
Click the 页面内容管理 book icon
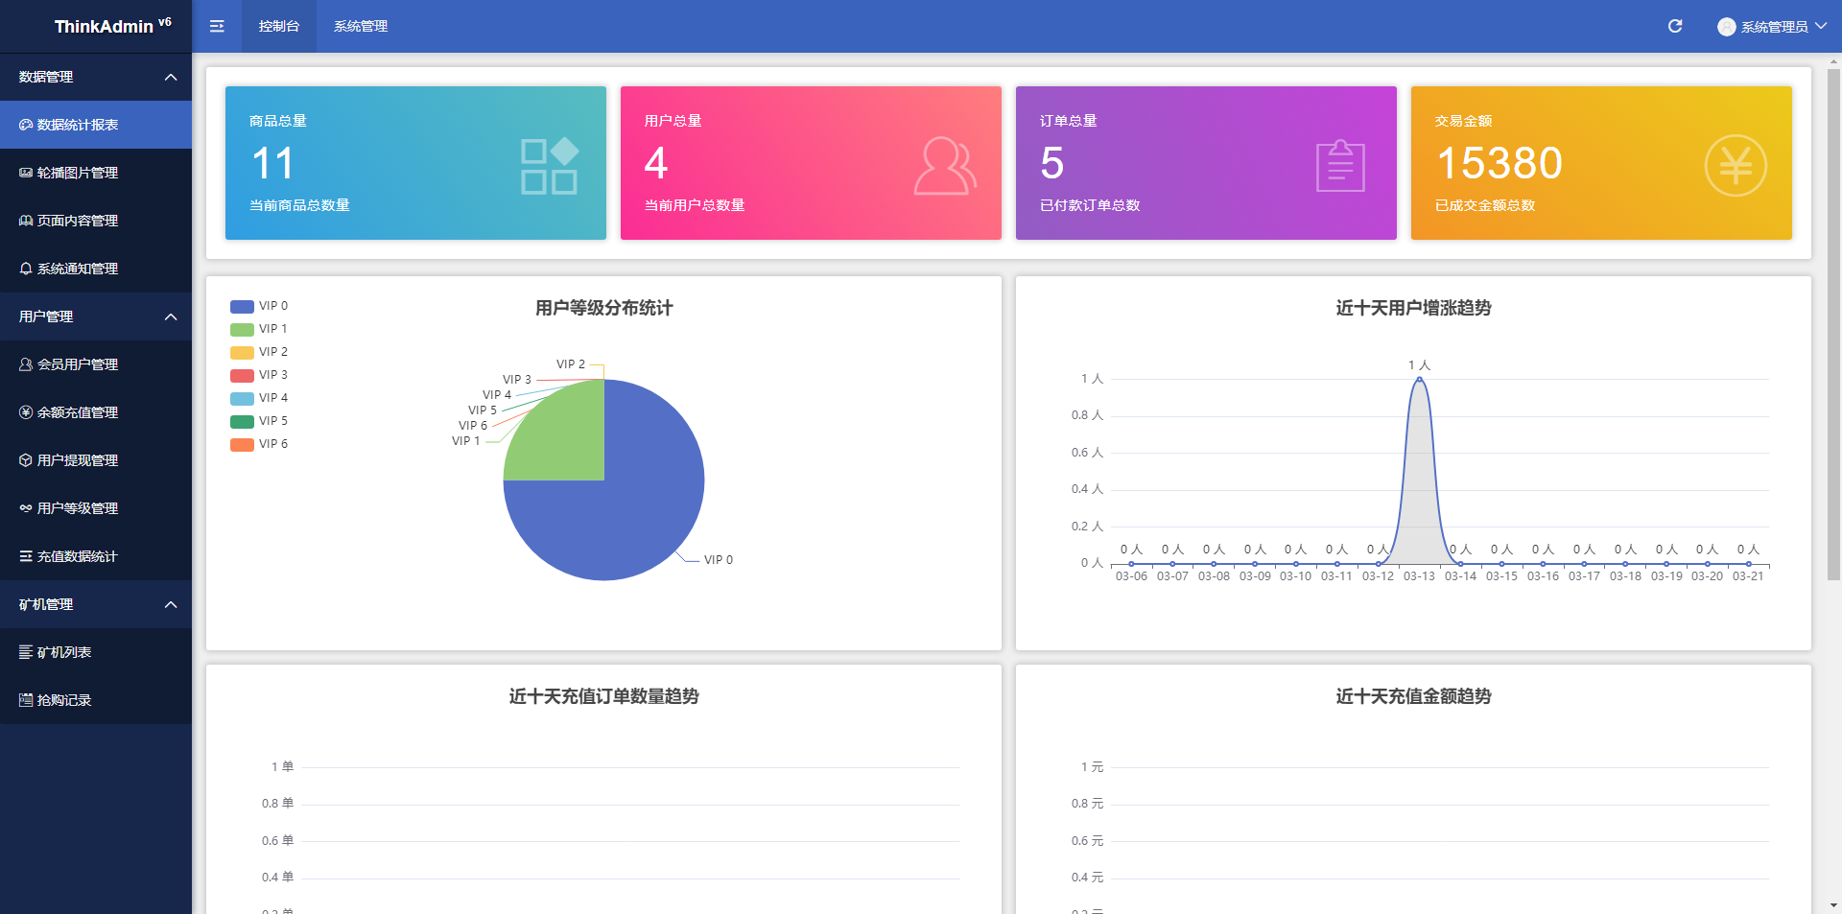coord(26,221)
